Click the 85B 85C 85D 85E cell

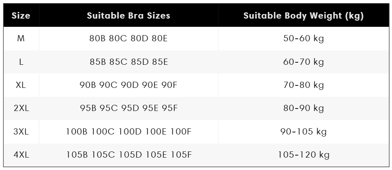129,62
